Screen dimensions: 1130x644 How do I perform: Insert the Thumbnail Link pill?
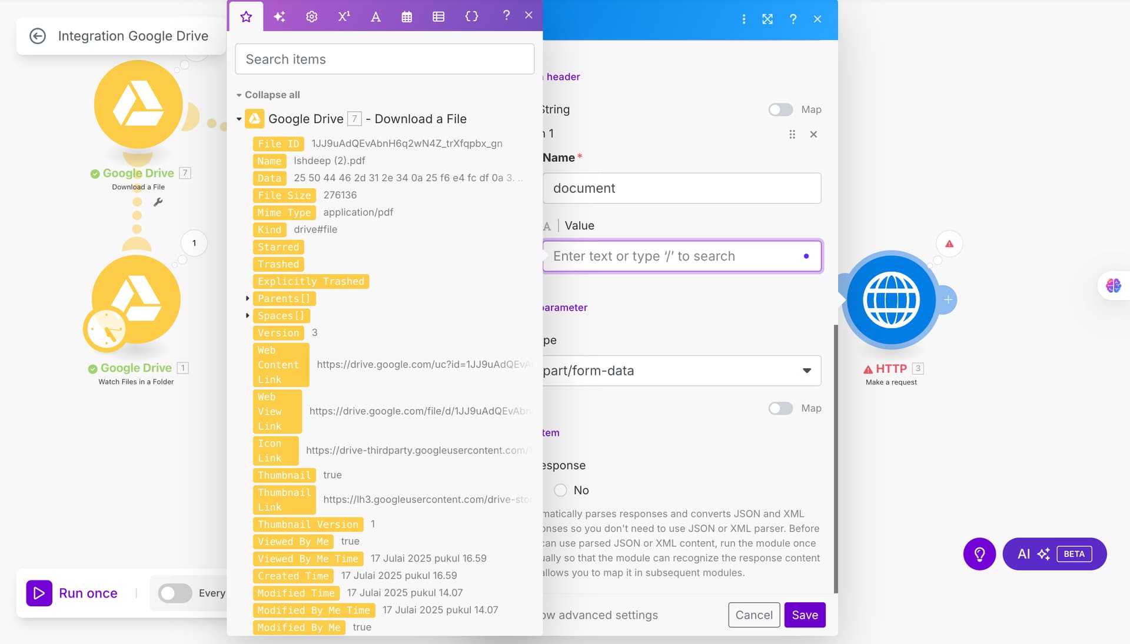coord(284,500)
